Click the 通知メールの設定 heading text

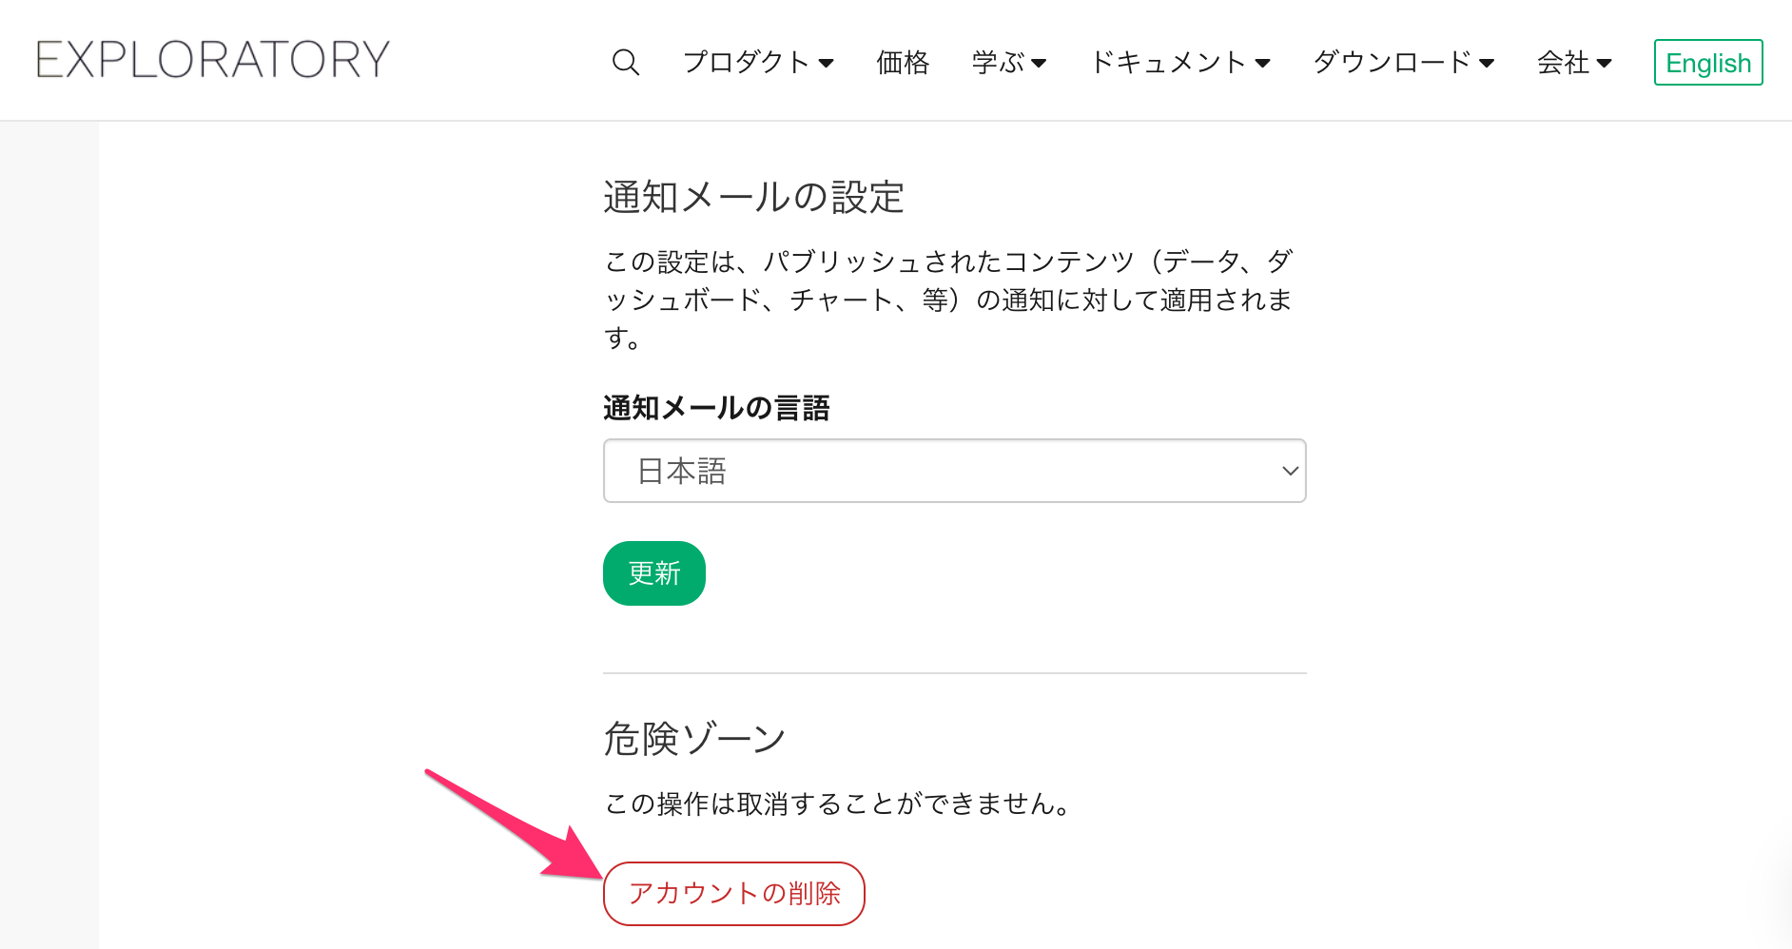click(753, 198)
